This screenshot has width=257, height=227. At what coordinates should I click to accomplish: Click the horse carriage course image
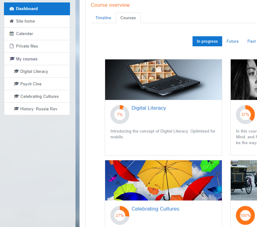click(244, 180)
